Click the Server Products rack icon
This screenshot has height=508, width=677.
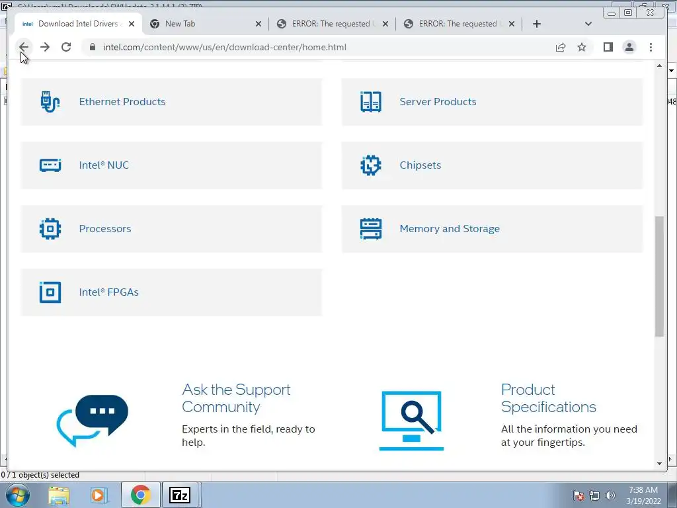click(x=371, y=102)
